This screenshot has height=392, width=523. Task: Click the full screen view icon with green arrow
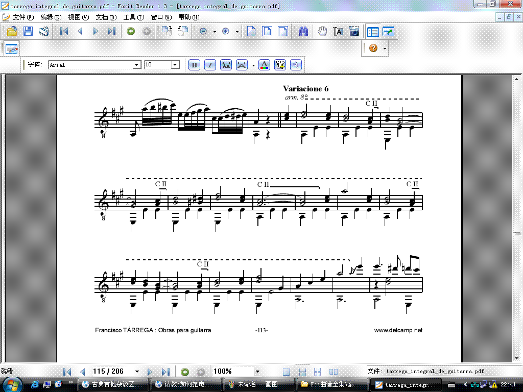pyautogui.click(x=389, y=31)
